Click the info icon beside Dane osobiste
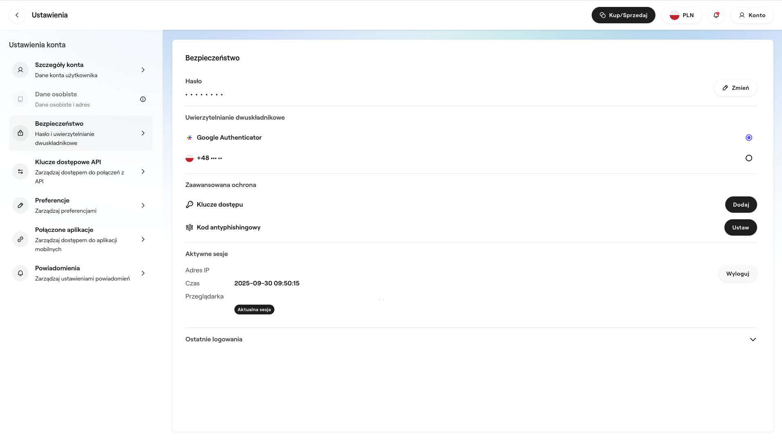The image size is (782, 441). point(143,99)
